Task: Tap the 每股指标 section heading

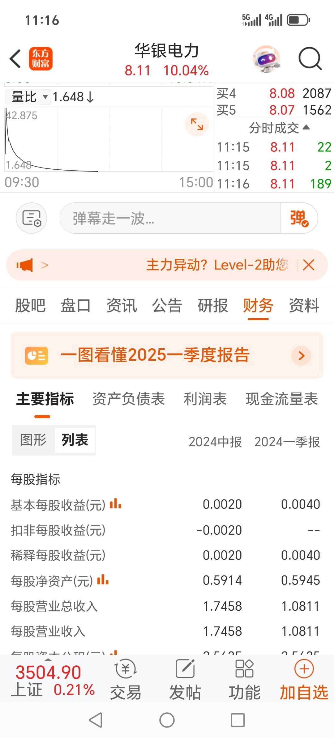Action: 36,480
